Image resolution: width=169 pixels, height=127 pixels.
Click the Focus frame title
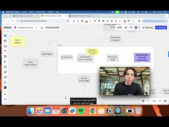click(60, 45)
